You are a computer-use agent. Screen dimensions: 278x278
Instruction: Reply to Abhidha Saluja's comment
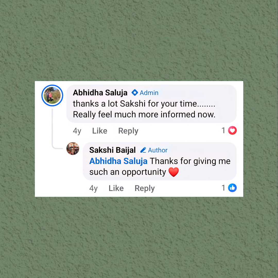[x=128, y=131]
